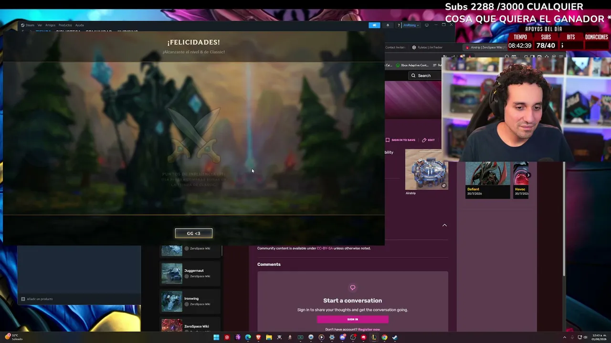This screenshot has width=611, height=343.
Task: Open the weather widget showing 32°C
Action: pyautogui.click(x=14, y=337)
